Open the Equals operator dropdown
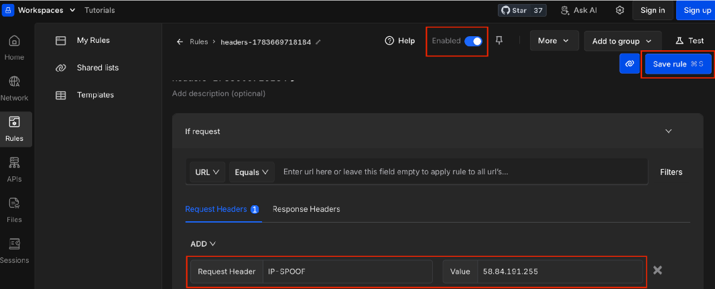The height and width of the screenshot is (289, 715). click(252, 172)
